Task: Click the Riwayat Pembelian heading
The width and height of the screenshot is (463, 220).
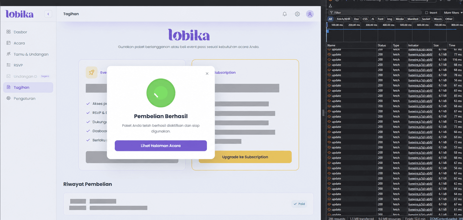Action: click(x=88, y=184)
